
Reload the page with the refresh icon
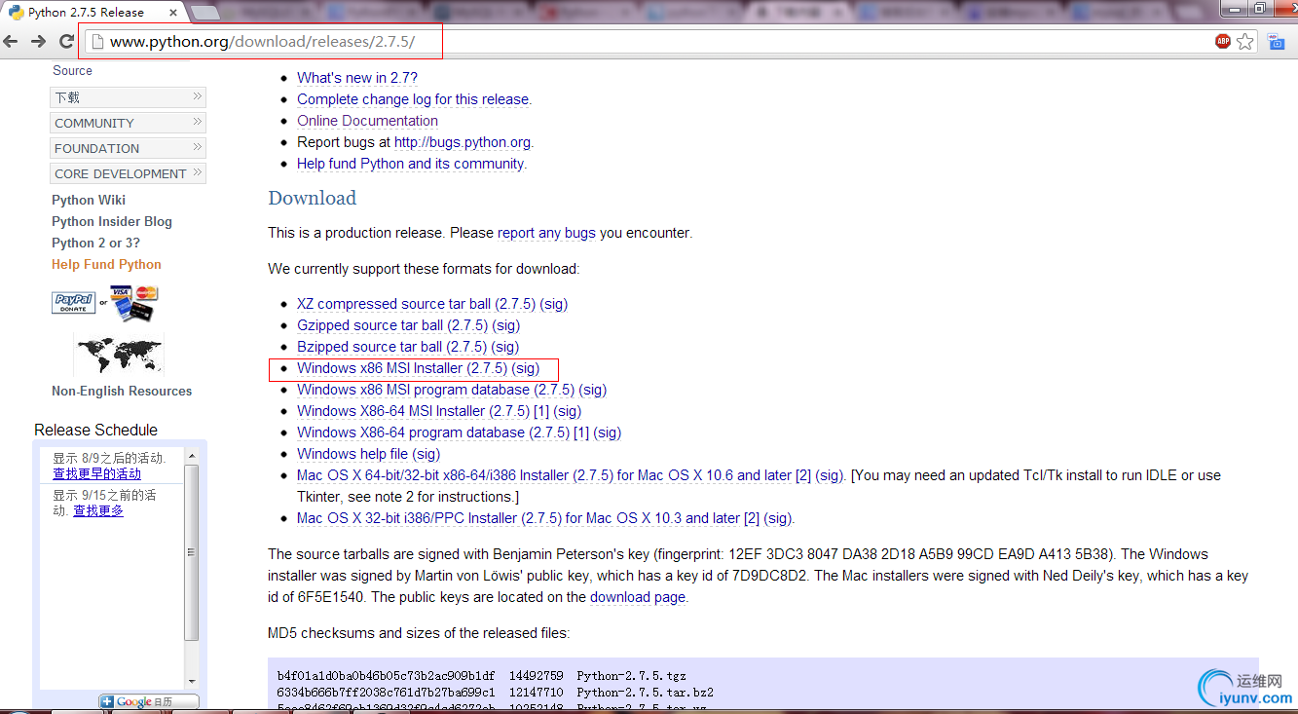point(66,42)
